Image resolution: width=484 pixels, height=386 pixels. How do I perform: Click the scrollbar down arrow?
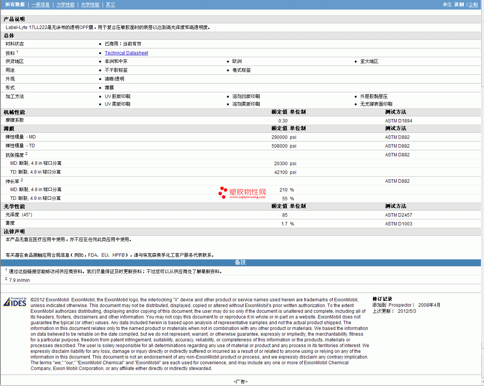coord(482,382)
